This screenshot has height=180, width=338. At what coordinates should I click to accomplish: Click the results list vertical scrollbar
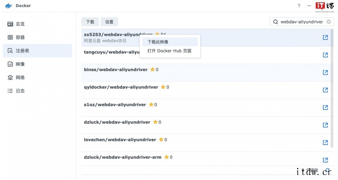coord(332,88)
